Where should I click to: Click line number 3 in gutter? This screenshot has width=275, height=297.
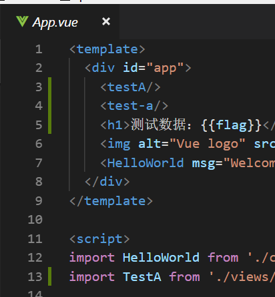pyautogui.click(x=39, y=87)
